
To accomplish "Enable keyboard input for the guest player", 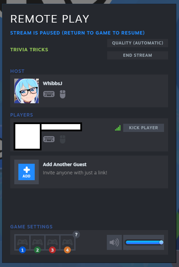I will point(49,139).
